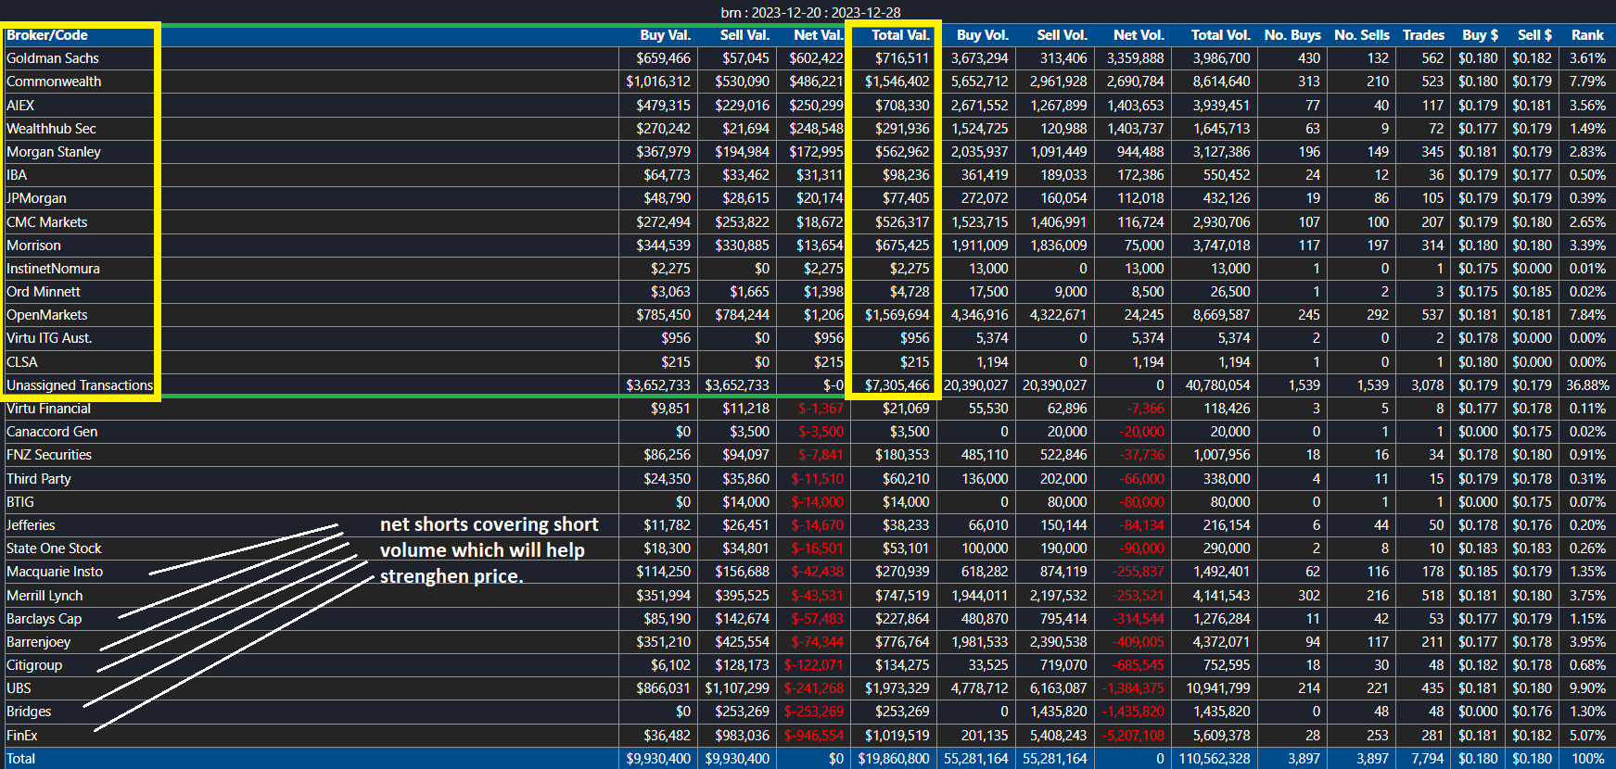The width and height of the screenshot is (1616, 769).
Task: Select the InstinetNomura broker name
Action: tap(53, 269)
